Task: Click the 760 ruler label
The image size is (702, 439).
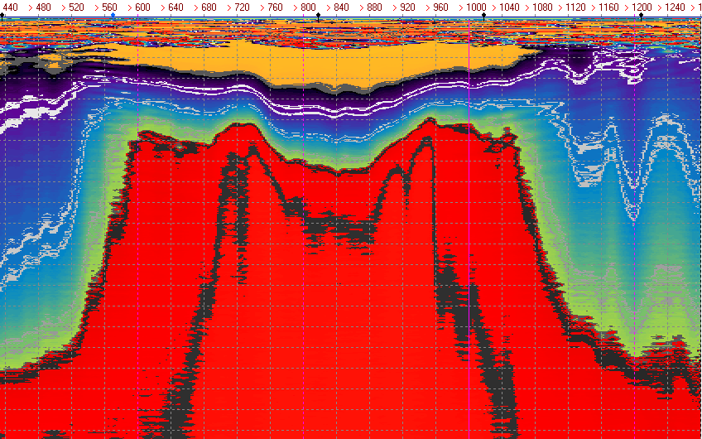Action: (x=275, y=7)
